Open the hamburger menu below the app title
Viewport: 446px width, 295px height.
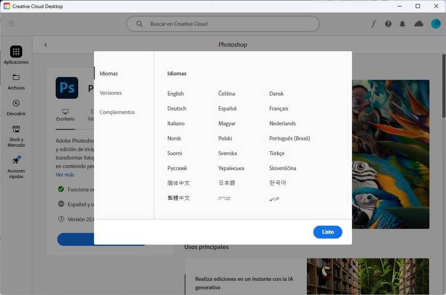click(12, 24)
